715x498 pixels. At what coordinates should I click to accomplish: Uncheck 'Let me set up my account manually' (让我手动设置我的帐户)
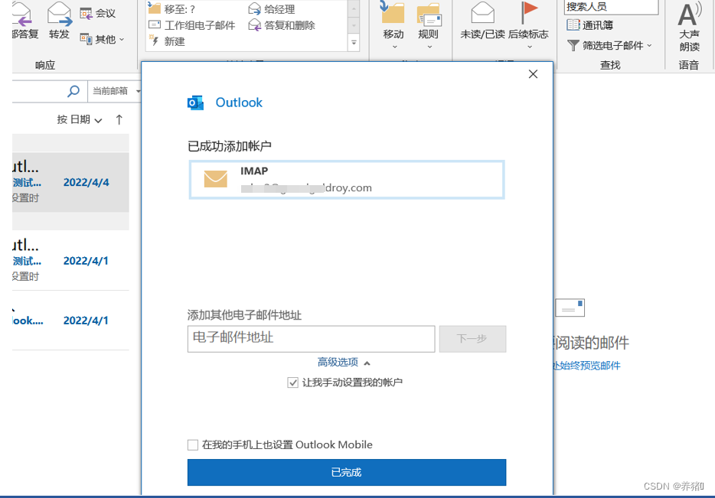(292, 382)
